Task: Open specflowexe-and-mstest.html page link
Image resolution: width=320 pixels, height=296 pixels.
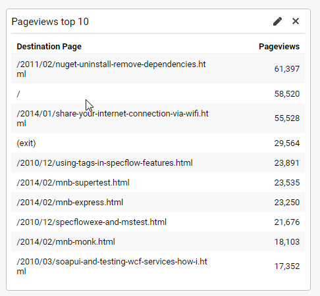Action: point(92,222)
